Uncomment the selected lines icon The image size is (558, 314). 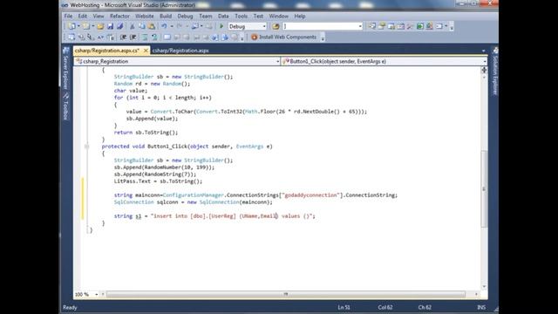[154, 37]
